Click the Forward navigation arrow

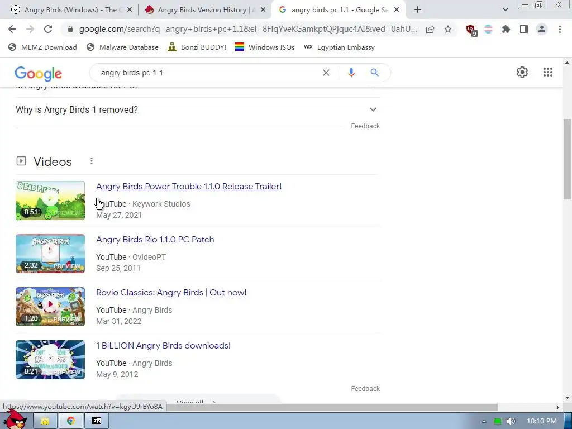tap(30, 29)
